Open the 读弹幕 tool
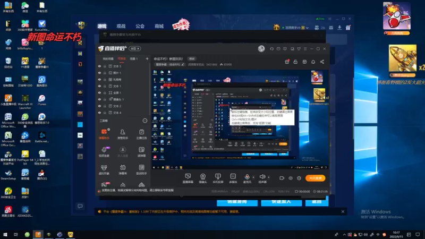This screenshot has width=425, height=239. (x=141, y=152)
